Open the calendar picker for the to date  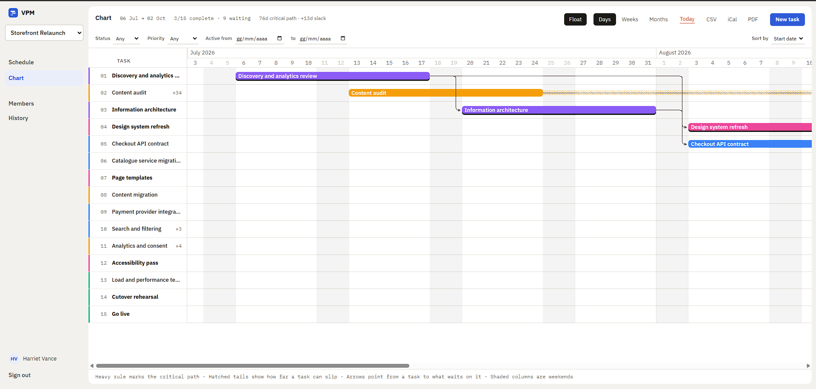343,38
